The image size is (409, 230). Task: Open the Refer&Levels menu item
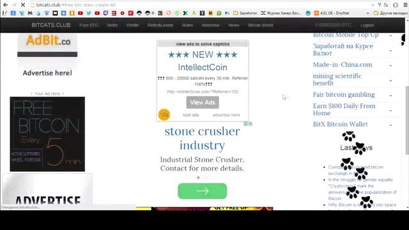(x=160, y=25)
